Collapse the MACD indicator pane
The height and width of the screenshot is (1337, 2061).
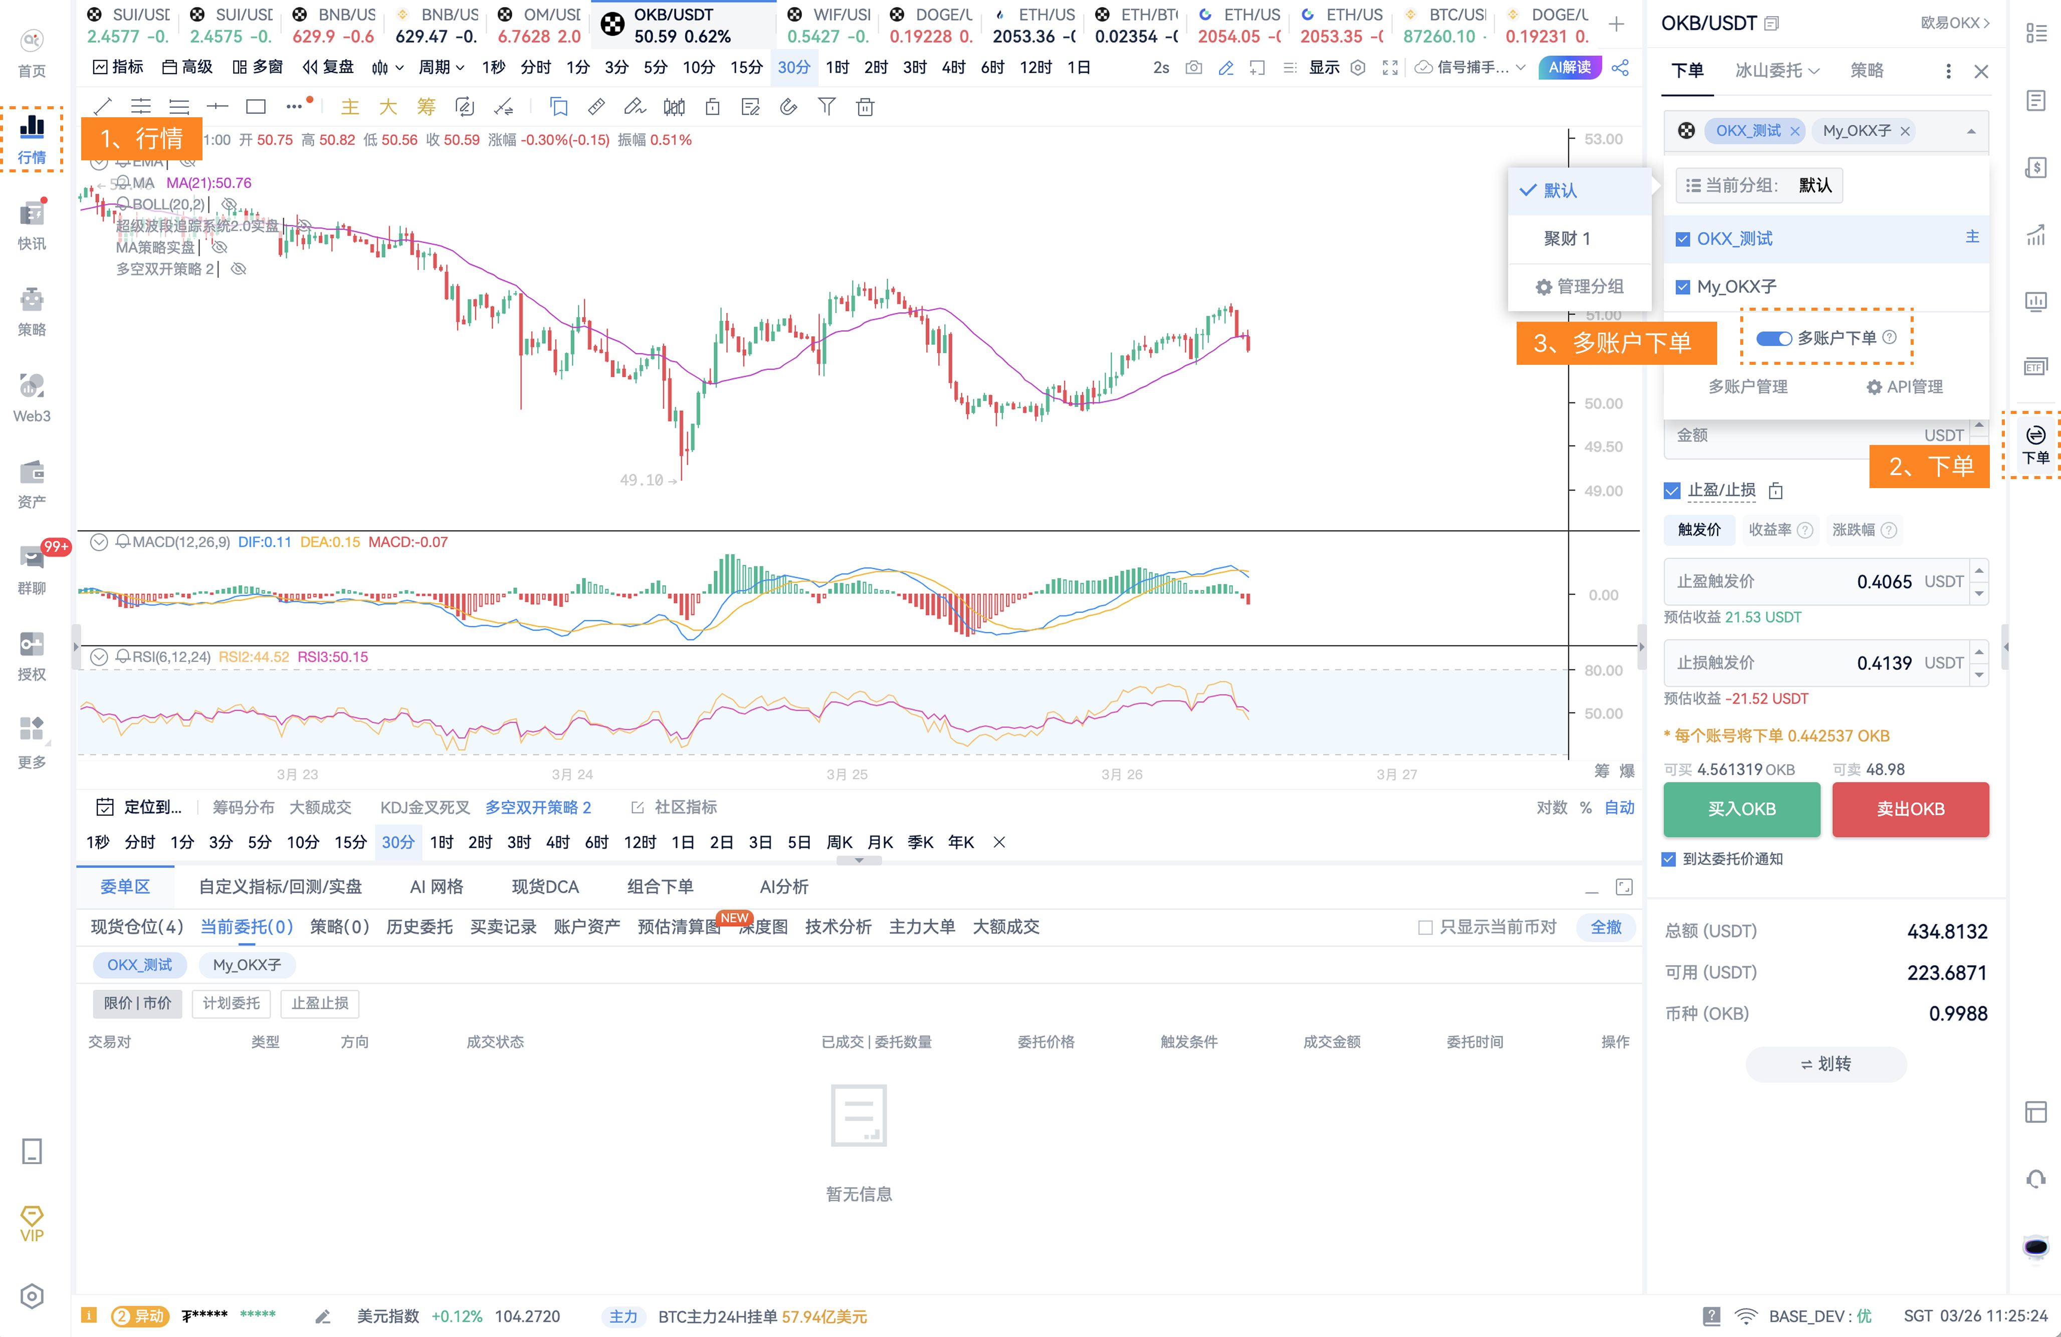(x=100, y=542)
